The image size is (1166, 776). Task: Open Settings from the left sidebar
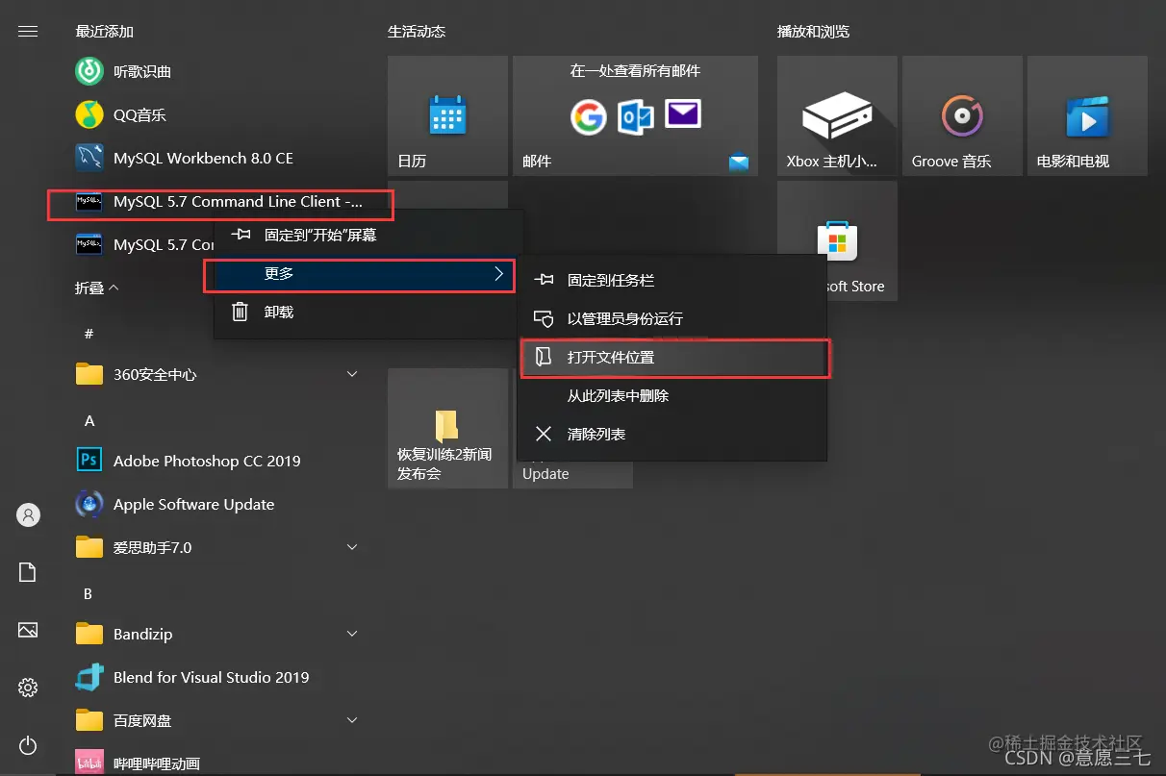pos(27,687)
